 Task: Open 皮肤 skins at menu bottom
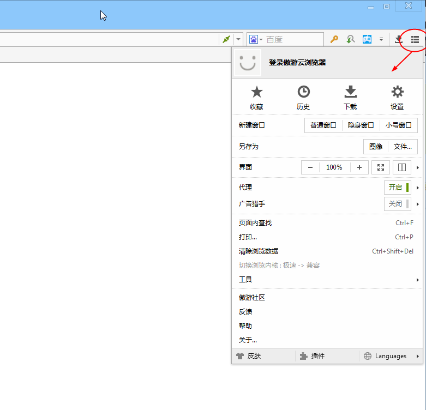[x=263, y=356]
